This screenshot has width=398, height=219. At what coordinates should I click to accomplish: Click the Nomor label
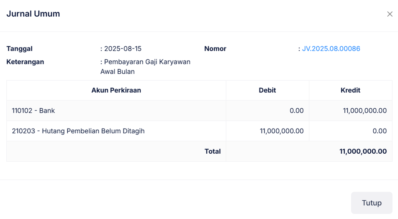click(215, 49)
